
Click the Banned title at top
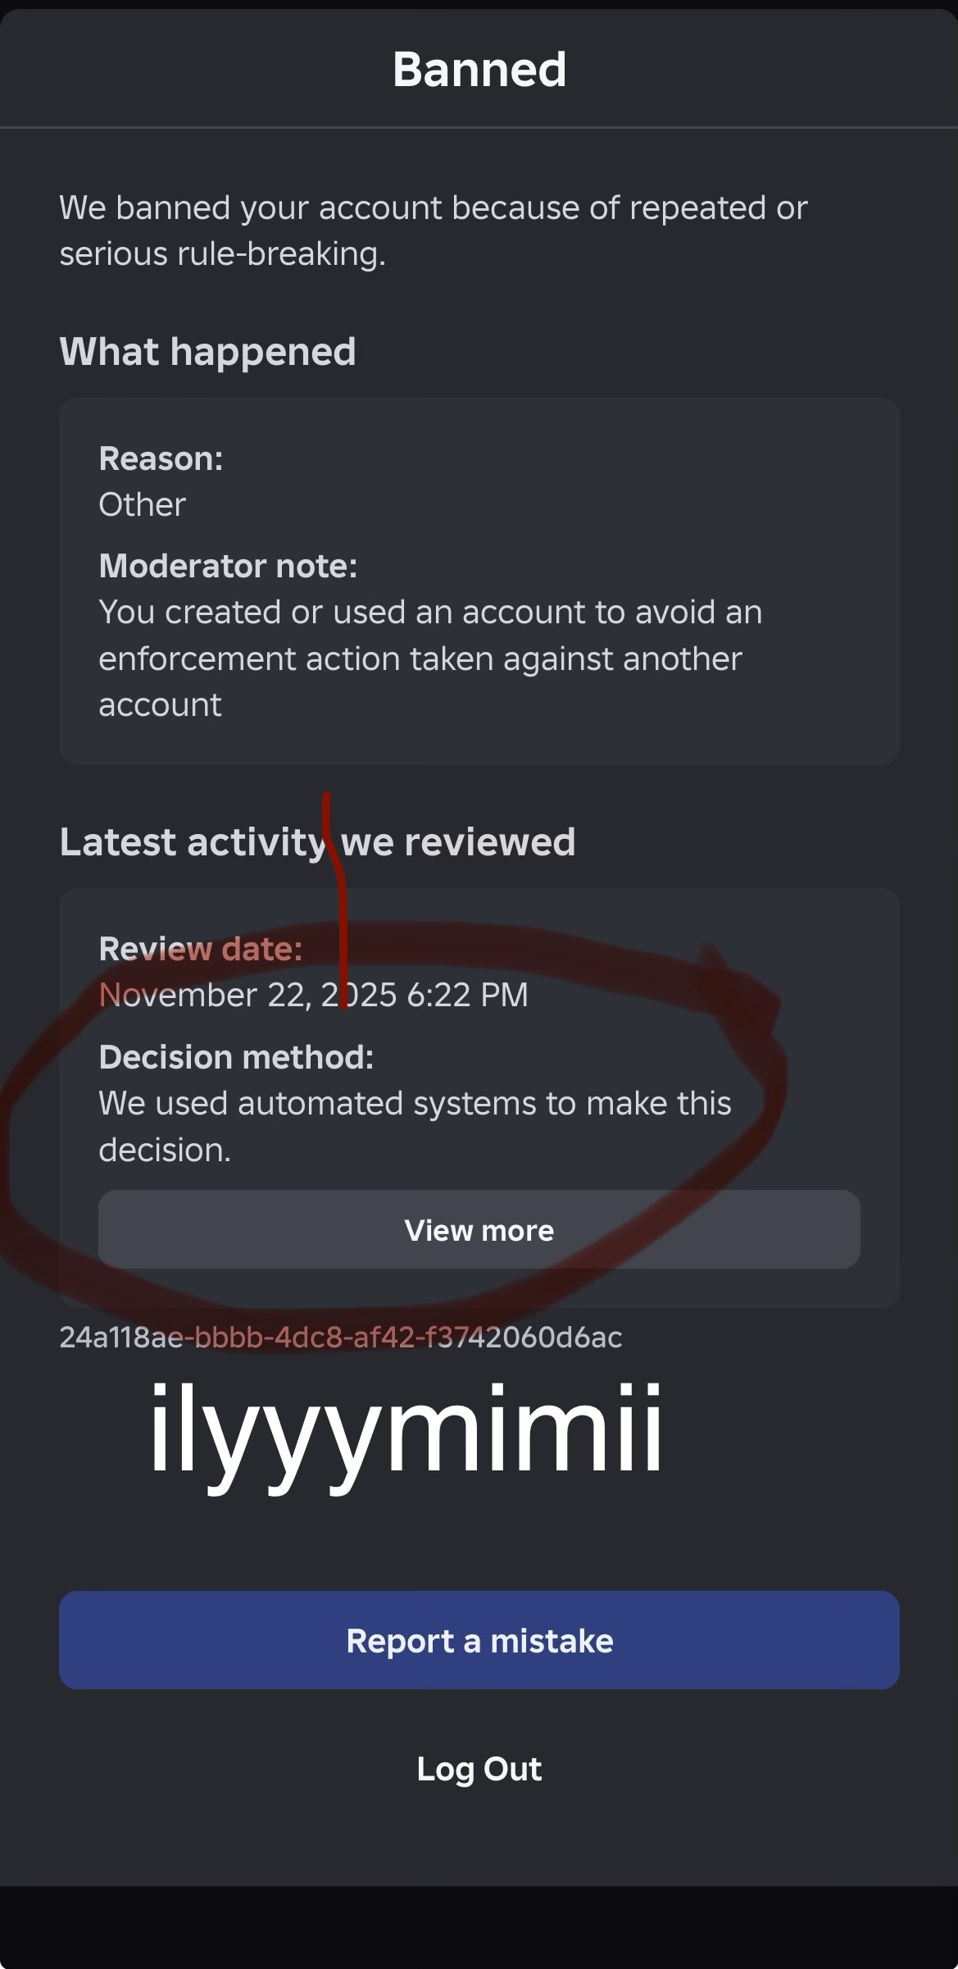479,69
